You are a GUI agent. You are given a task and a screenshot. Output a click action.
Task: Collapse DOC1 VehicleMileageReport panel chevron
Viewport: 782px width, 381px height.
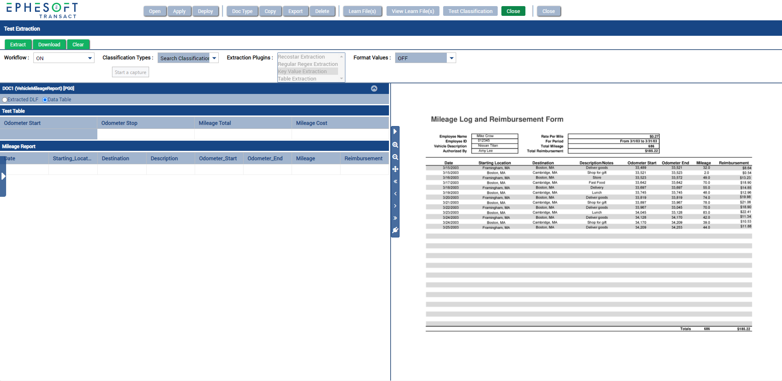pyautogui.click(x=374, y=88)
